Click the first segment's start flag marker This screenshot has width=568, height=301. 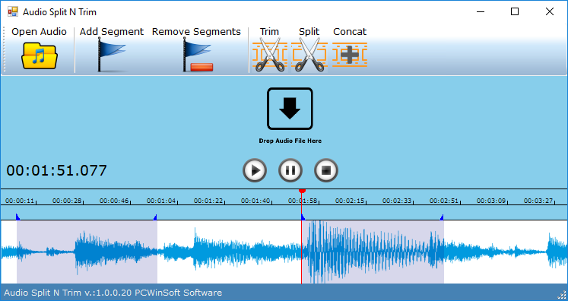(17, 217)
